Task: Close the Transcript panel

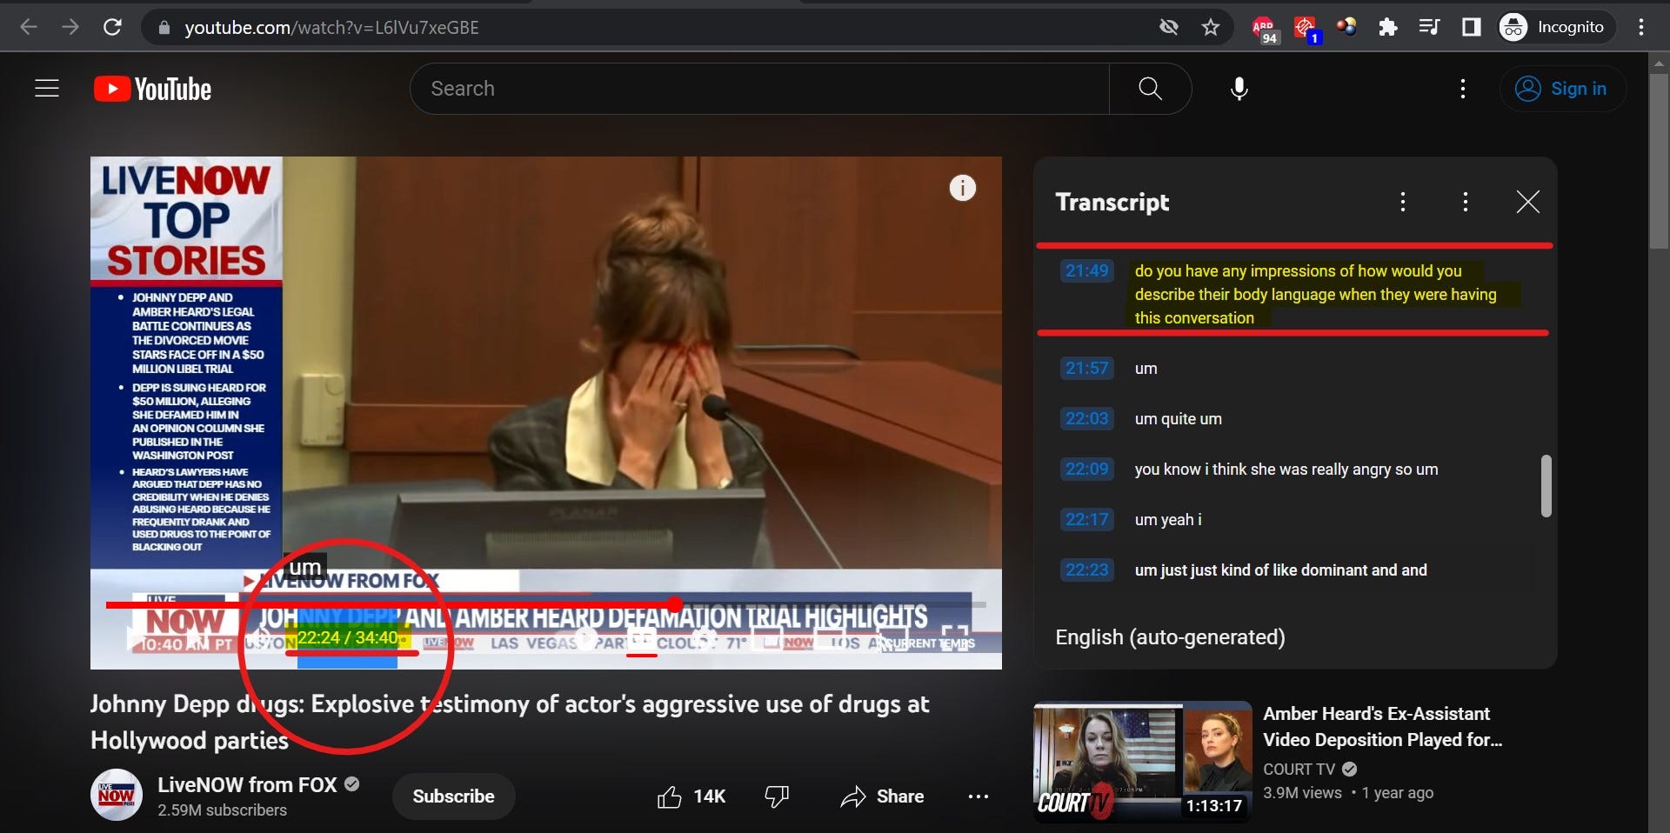Action: (1527, 202)
